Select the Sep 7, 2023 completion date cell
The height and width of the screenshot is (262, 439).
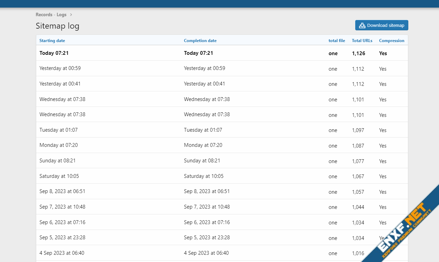click(x=207, y=207)
